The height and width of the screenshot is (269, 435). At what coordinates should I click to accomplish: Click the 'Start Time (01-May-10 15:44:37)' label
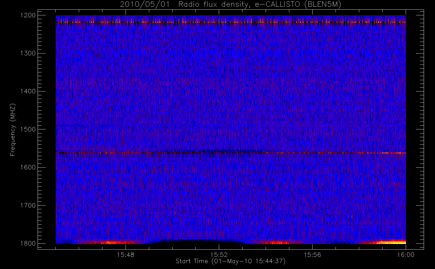[230, 261]
